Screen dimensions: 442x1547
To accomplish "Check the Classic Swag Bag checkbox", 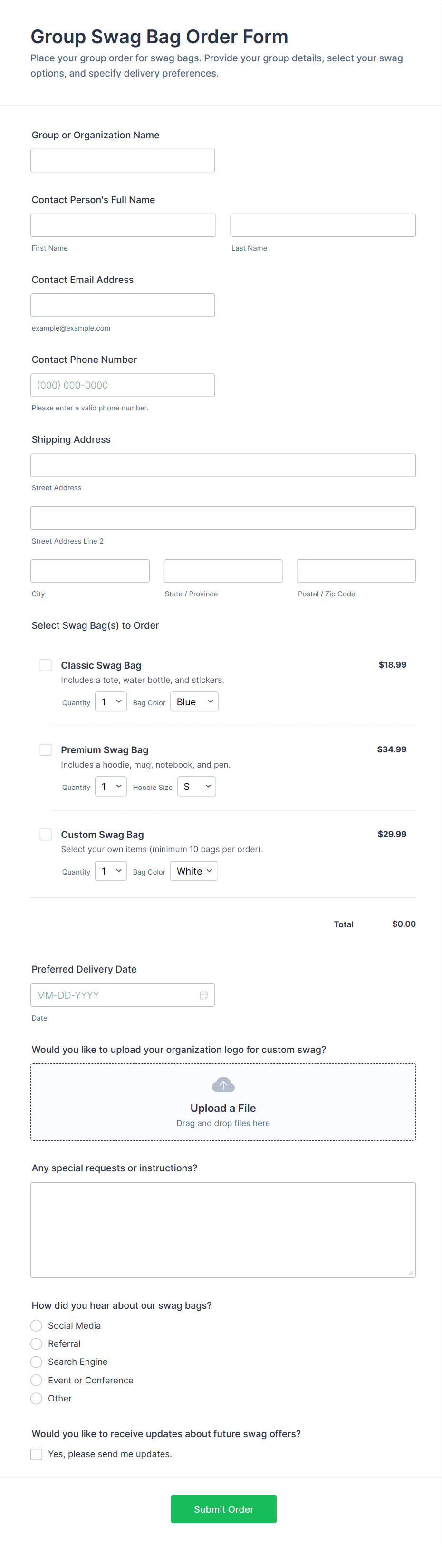I will tap(46, 665).
